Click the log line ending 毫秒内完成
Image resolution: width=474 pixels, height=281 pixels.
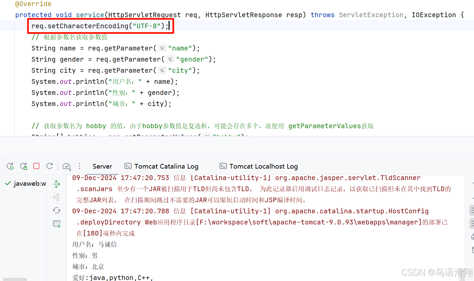(106, 233)
